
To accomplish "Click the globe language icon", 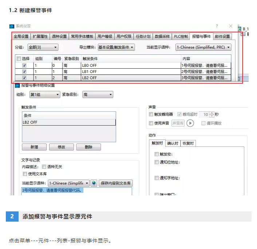I will (94, 183).
